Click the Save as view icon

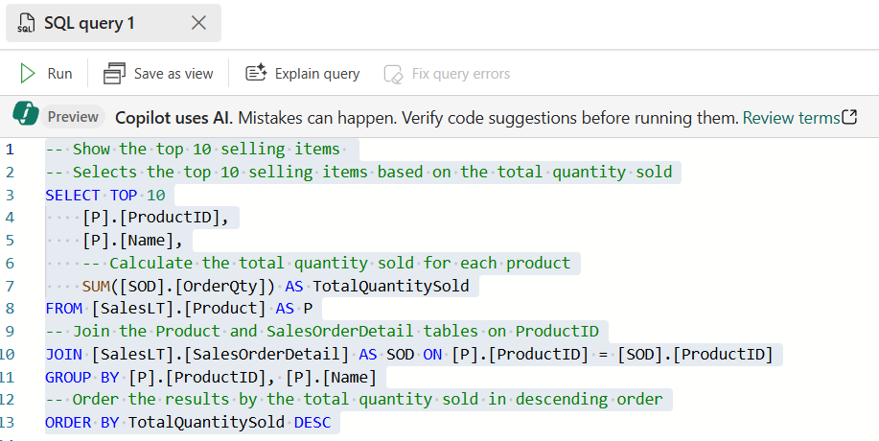[x=115, y=73]
